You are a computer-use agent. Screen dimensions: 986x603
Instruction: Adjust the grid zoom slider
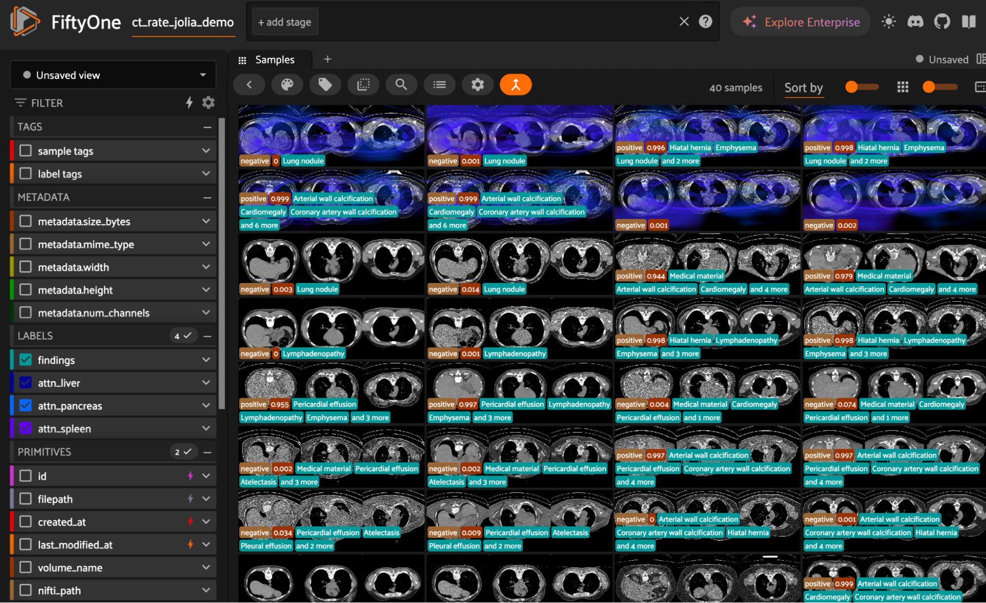(940, 87)
